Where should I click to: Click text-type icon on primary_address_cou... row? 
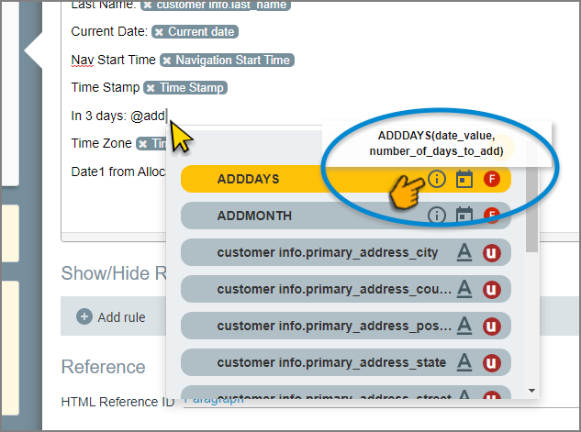[x=464, y=289]
